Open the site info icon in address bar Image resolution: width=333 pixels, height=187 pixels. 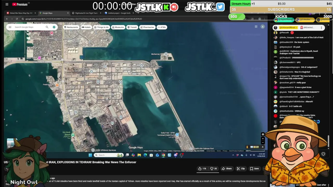pyautogui.click(x=23, y=19)
